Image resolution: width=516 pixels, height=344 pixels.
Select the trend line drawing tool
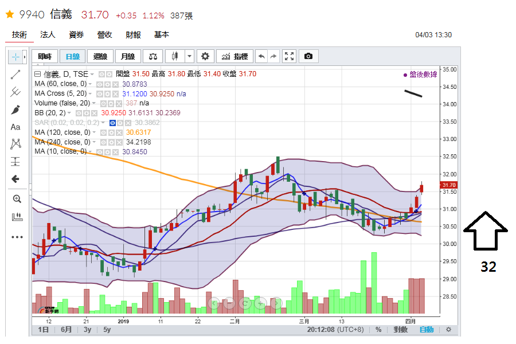coord(15,75)
